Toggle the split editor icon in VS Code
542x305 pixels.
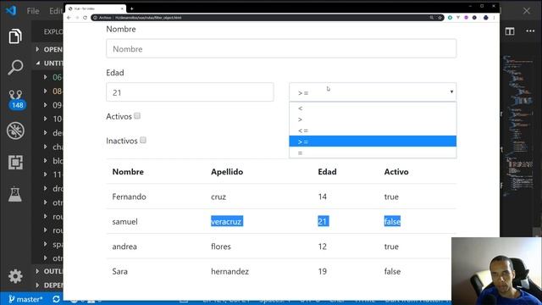510,31
